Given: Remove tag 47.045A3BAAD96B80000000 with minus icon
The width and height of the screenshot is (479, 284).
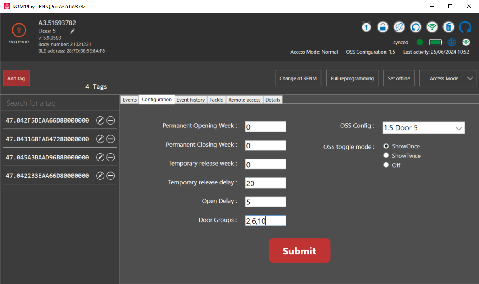Looking at the screenshot, I should 111,157.
